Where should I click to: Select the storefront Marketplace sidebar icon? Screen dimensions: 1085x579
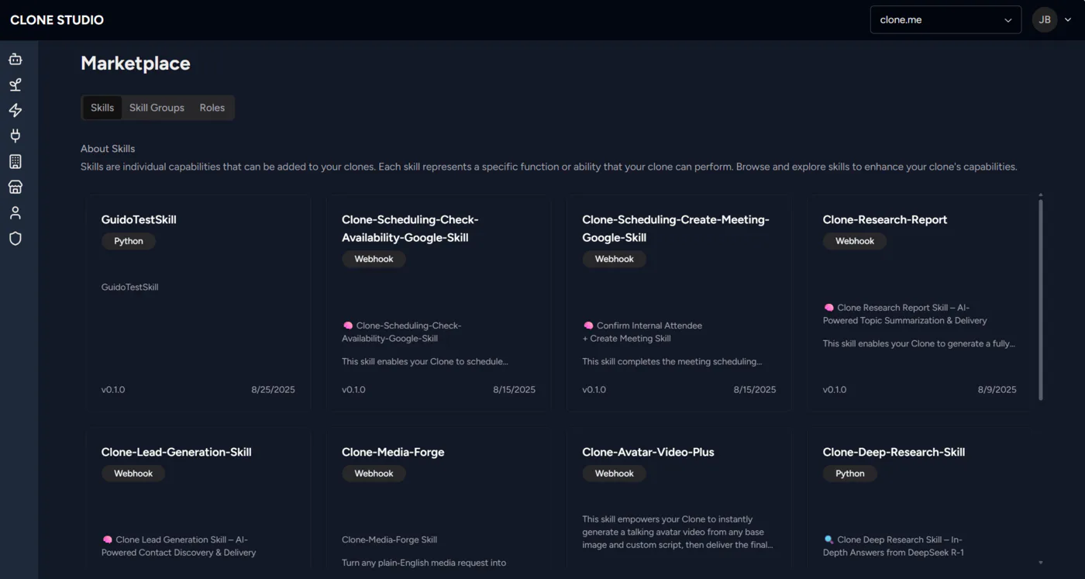15,187
